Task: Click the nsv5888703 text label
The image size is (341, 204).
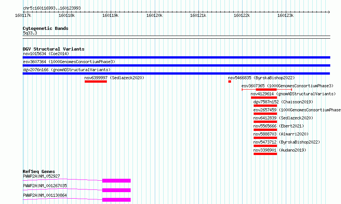Action: click(265, 134)
